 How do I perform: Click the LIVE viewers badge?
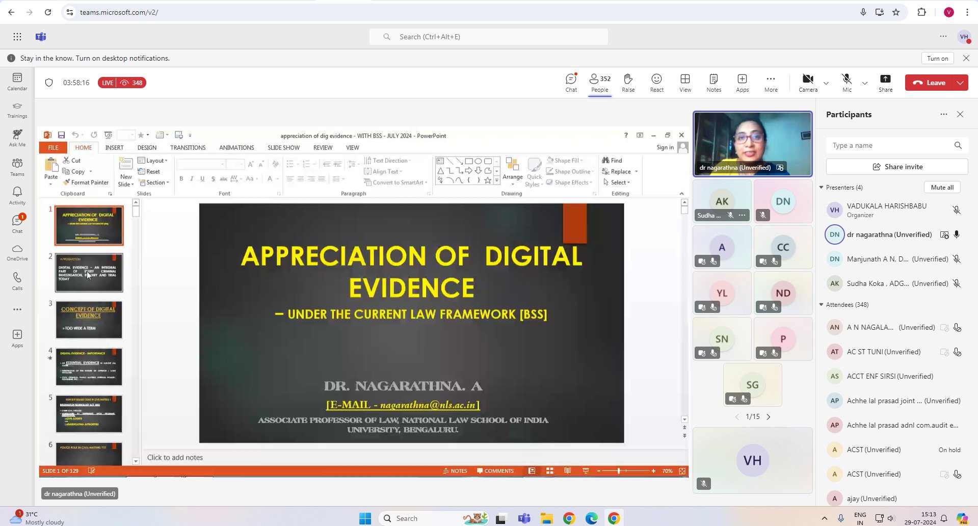[x=122, y=83]
